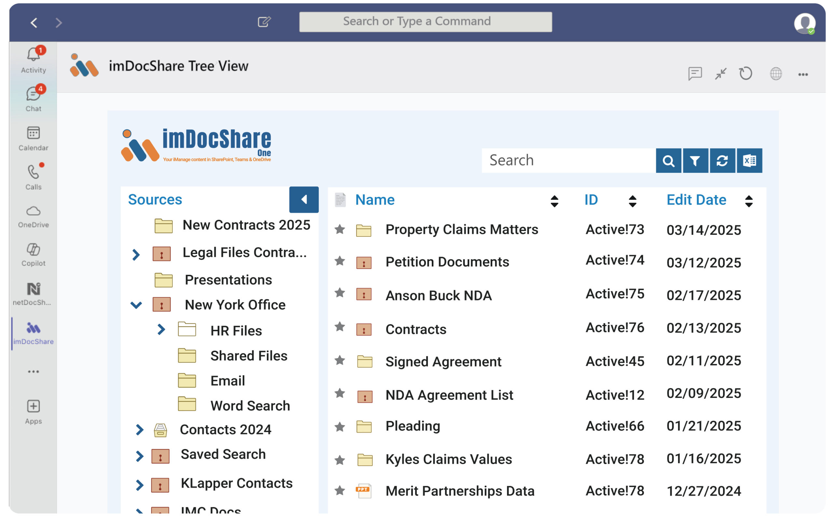833x521 pixels.
Task: Open the Petition Documents workspace
Action: 447,262
